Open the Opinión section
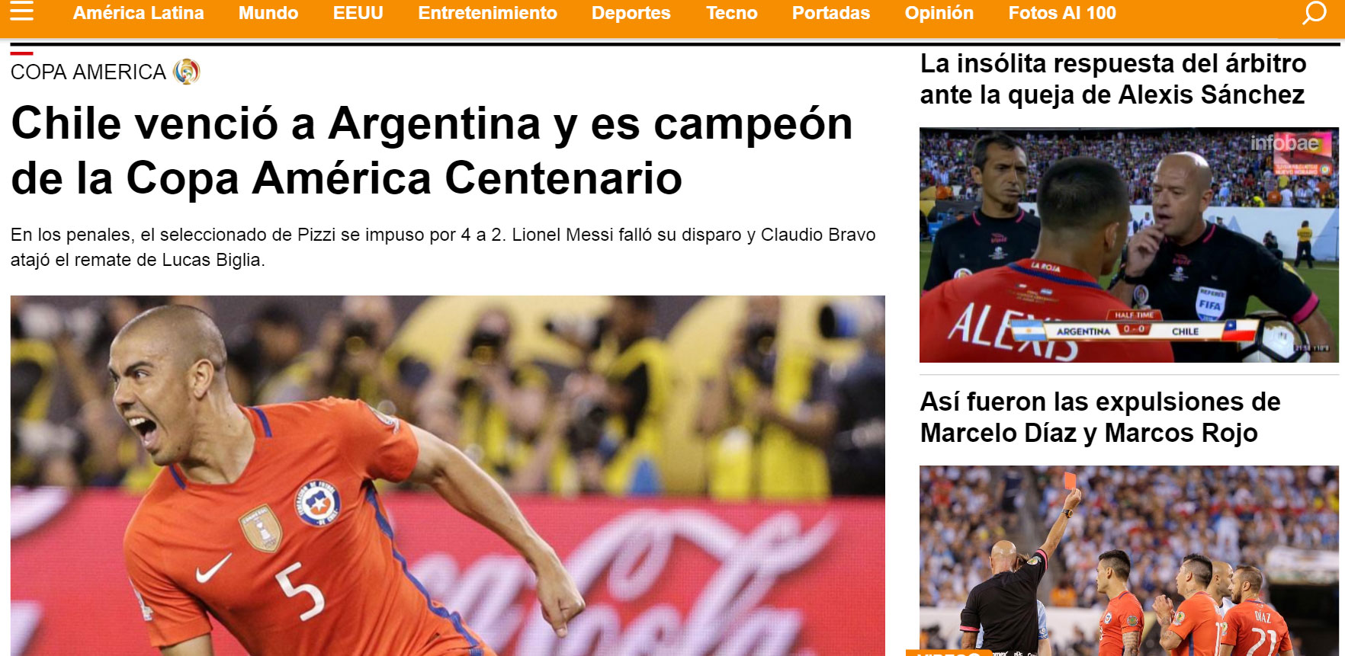The image size is (1345, 656). 939,13
